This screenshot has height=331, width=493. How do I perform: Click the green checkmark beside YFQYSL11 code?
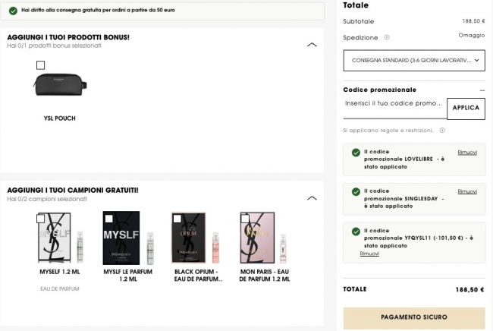point(356,230)
